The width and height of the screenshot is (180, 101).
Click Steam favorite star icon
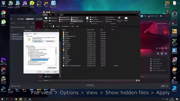click(x=166, y=54)
